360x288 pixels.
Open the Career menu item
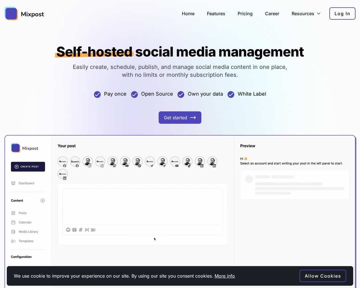(x=272, y=14)
